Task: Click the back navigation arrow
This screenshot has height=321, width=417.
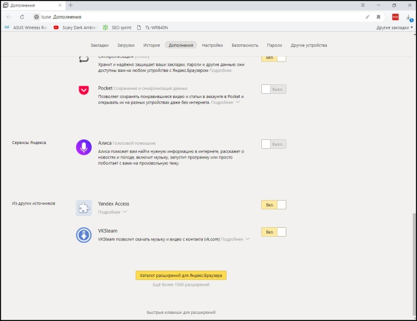Action: [x=9, y=17]
